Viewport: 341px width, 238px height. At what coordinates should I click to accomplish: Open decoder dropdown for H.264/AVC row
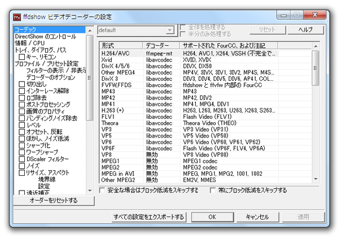[162, 54]
